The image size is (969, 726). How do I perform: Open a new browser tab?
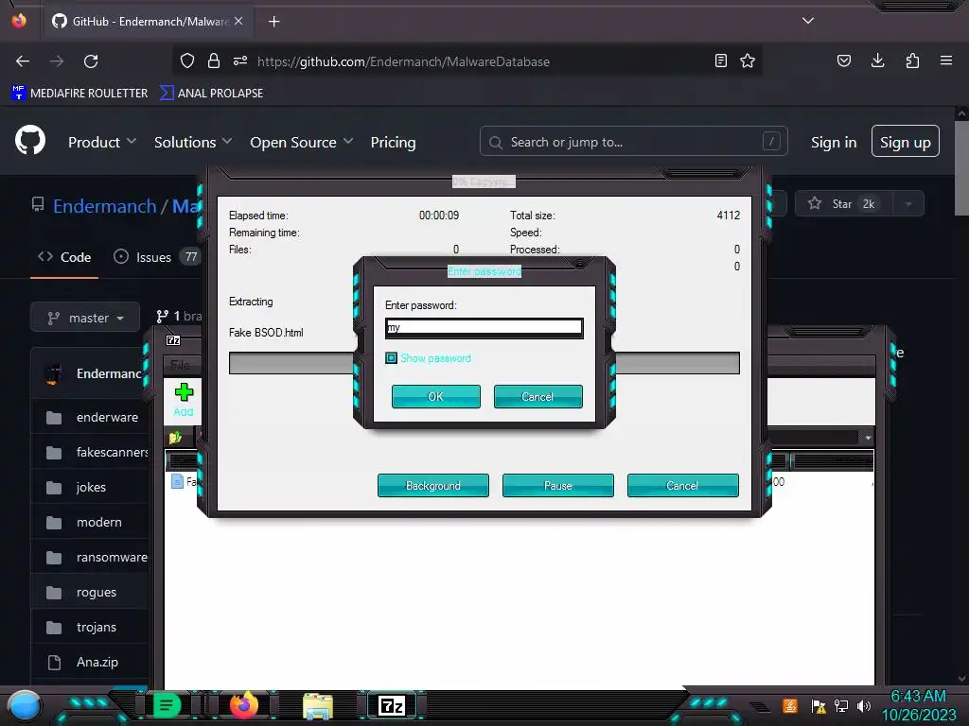pyautogui.click(x=273, y=22)
